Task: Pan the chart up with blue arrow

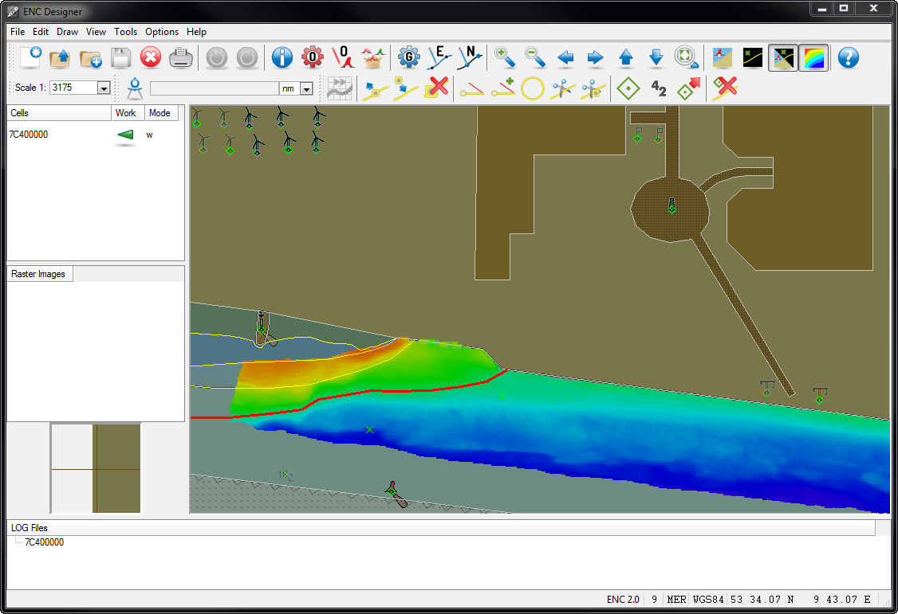Action: [626, 57]
